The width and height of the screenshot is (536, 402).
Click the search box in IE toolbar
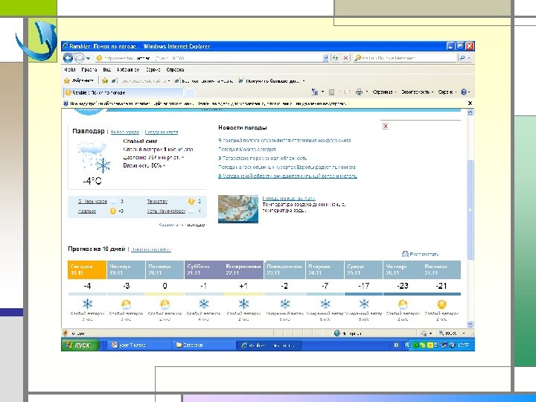405,58
